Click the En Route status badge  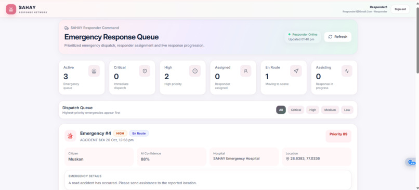click(x=139, y=134)
